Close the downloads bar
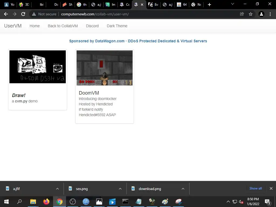This screenshot has height=207, width=276. point(271,188)
